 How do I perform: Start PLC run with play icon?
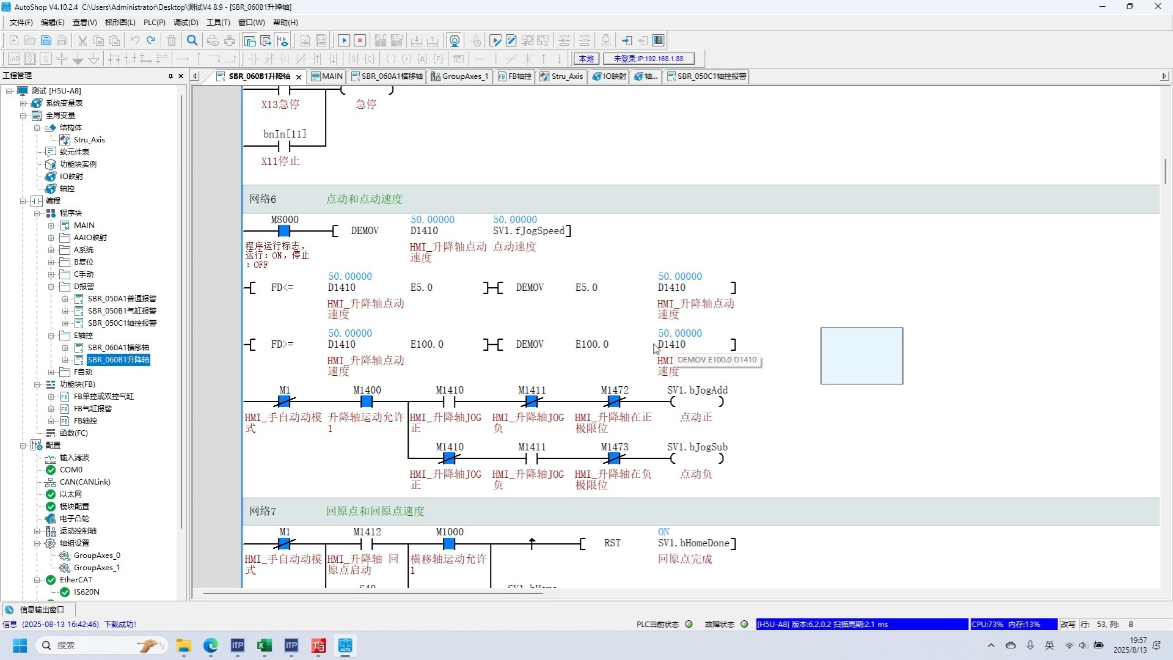344,40
